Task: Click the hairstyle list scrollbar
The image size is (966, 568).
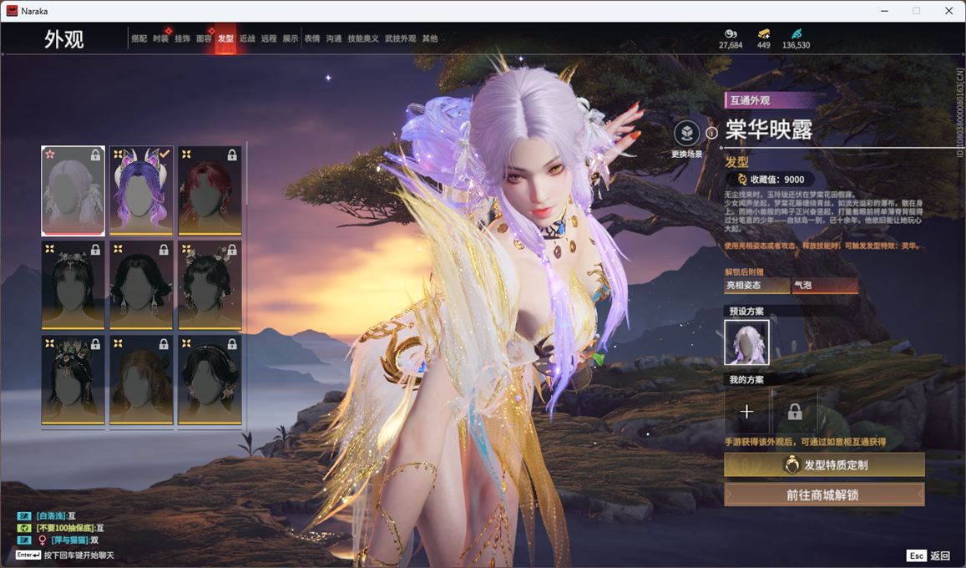Action: (x=246, y=175)
